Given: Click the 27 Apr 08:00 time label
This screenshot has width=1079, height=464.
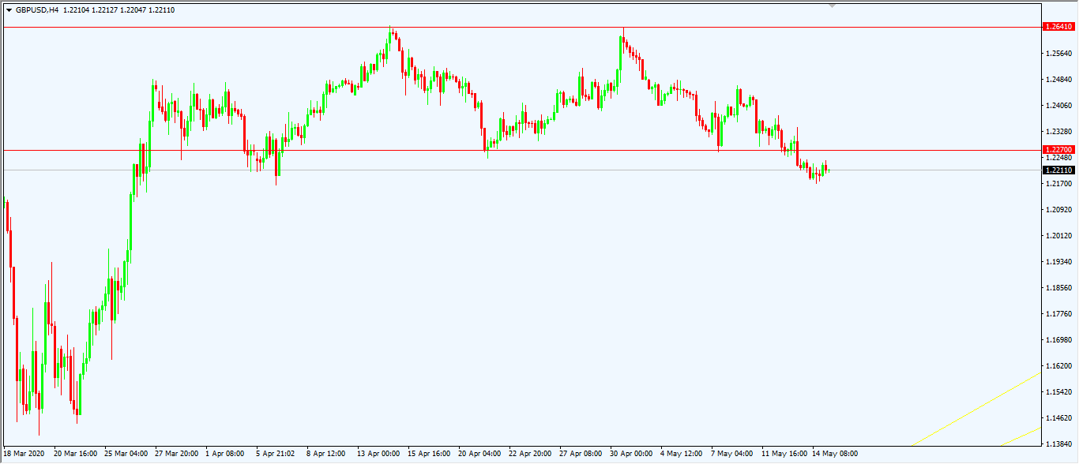Looking at the screenshot, I should pos(581,454).
